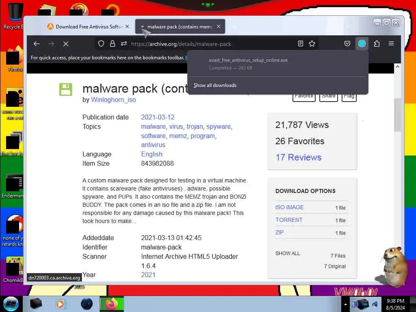Select the Enderman desktop icon
This screenshot has width=416, height=312.
click(13, 186)
